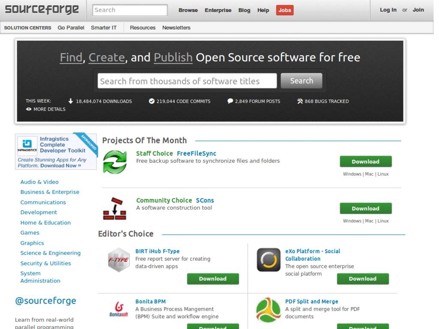Image resolution: width=439 pixels, height=329 pixels.
Task: Click the PDF Split and Merge icon
Action: 268,310
